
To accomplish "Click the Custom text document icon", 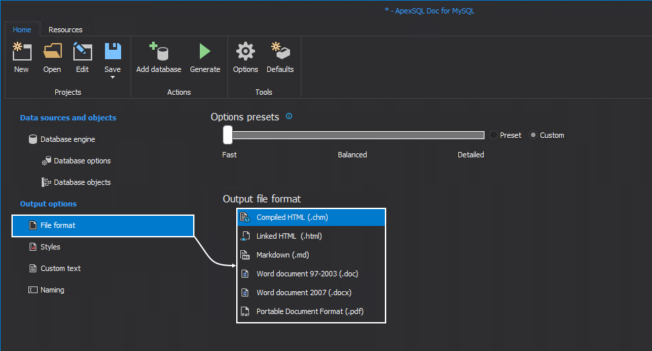I will coord(33,268).
